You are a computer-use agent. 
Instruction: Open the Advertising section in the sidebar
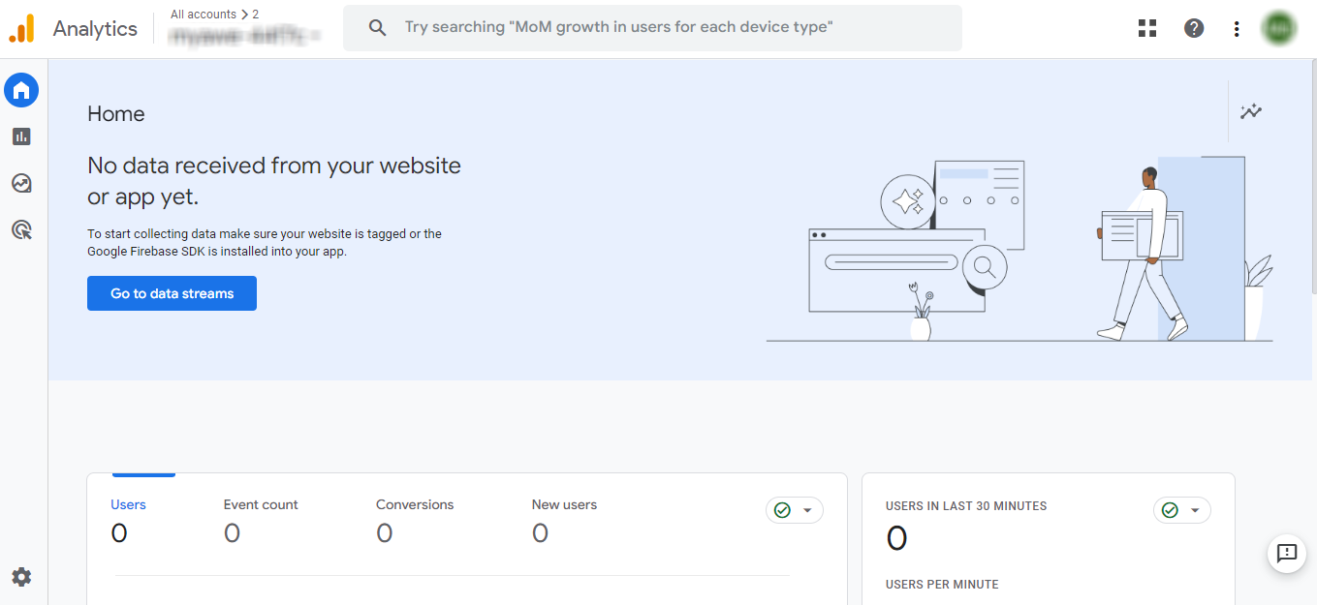(21, 229)
